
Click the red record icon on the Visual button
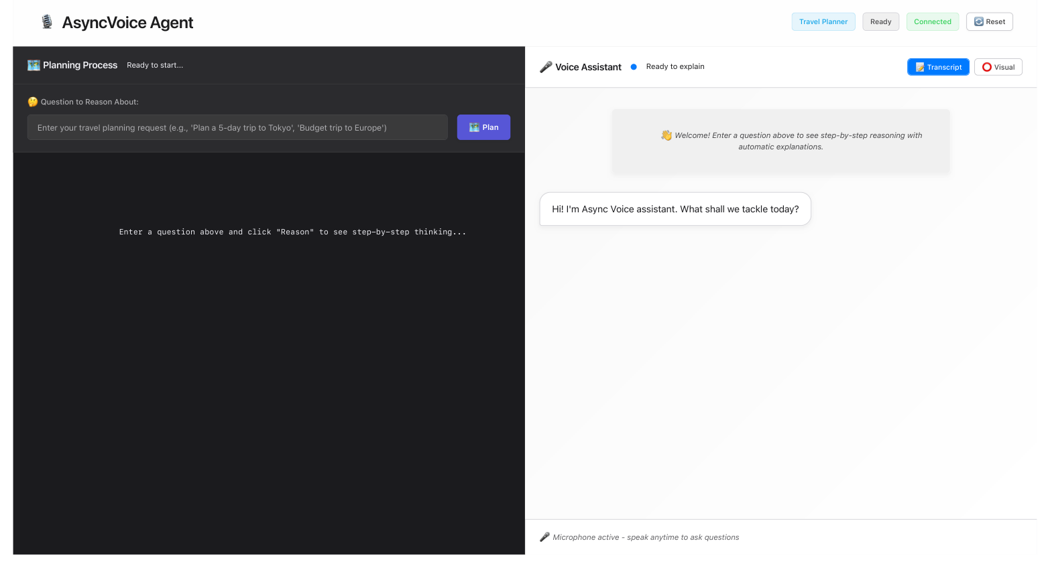986,67
